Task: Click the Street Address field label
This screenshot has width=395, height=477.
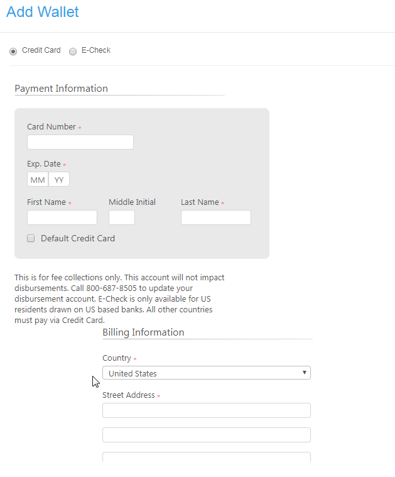Action: (129, 395)
